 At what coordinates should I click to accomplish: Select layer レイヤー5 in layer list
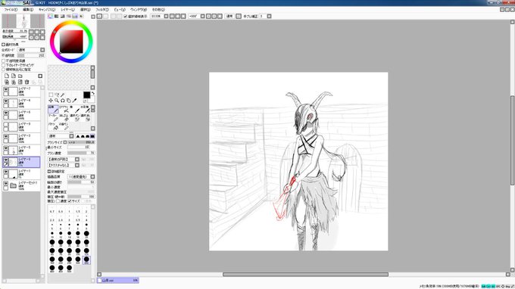click(21, 150)
